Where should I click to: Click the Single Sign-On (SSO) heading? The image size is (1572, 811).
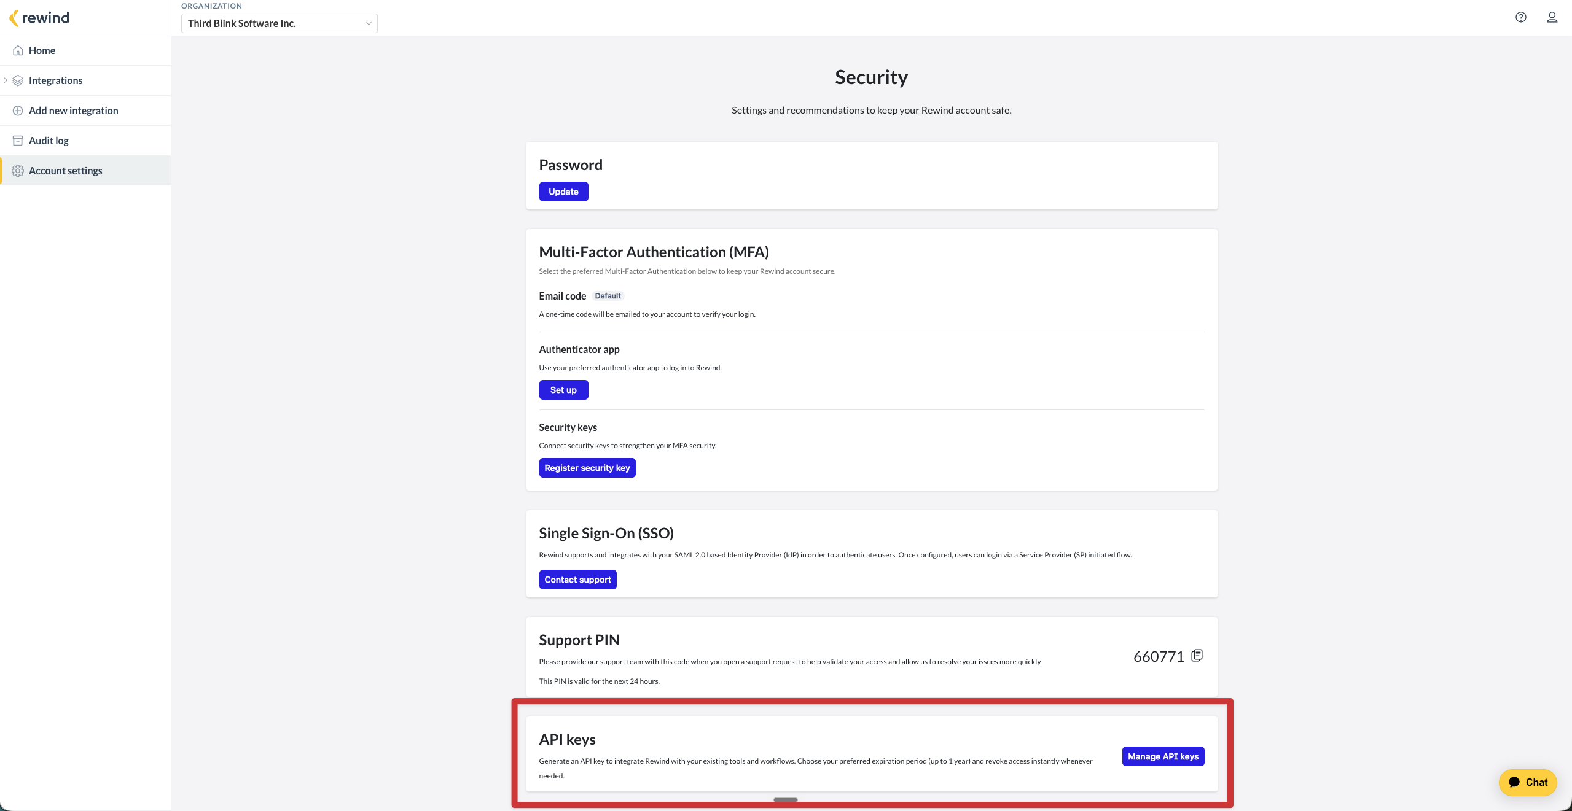click(x=606, y=534)
